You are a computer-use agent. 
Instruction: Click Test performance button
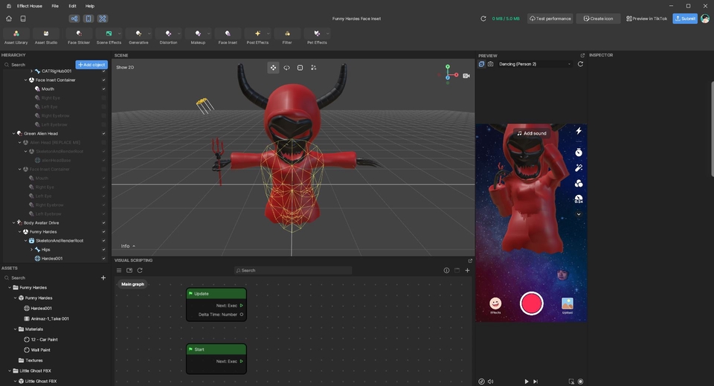(550, 19)
